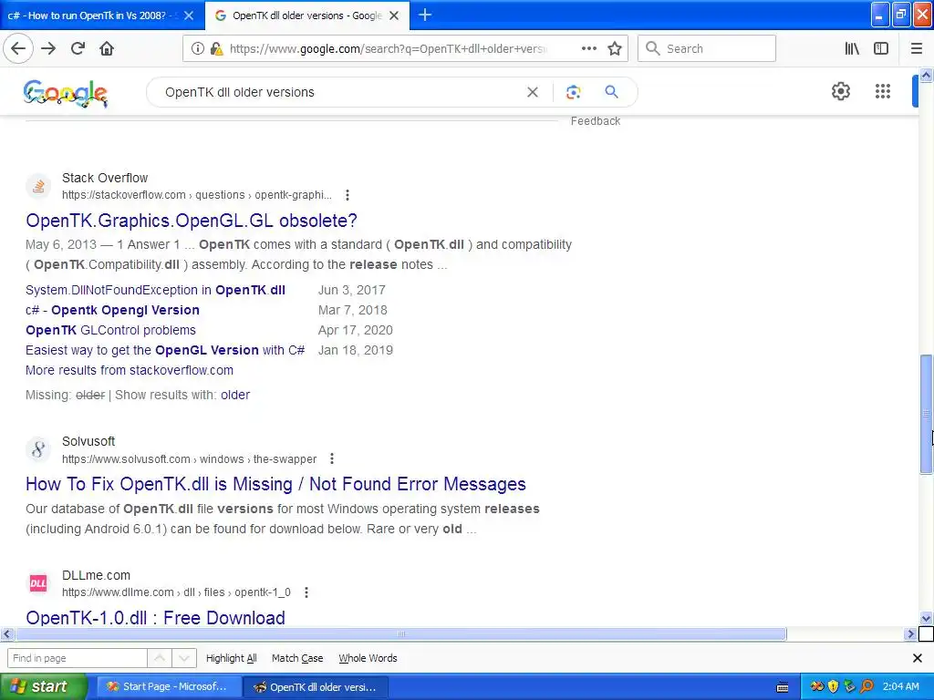Screen dimensions: 934x700
Task: Open 'More results from stackoverflow.com'
Action: [130, 370]
